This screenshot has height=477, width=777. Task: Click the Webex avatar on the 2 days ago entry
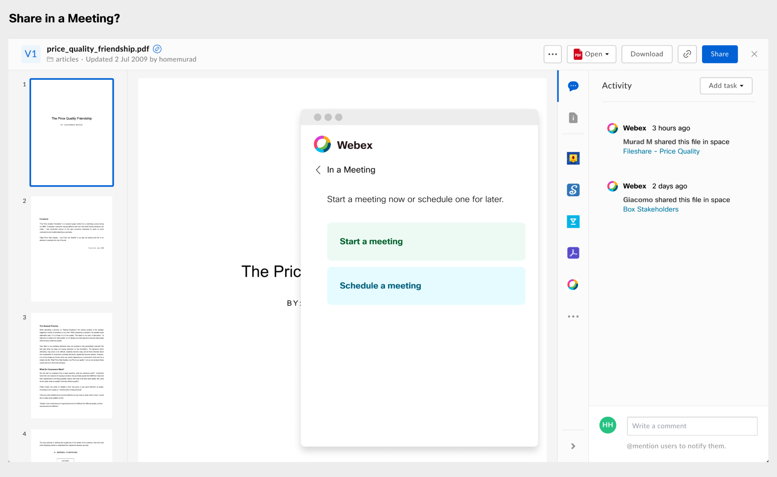coord(612,186)
